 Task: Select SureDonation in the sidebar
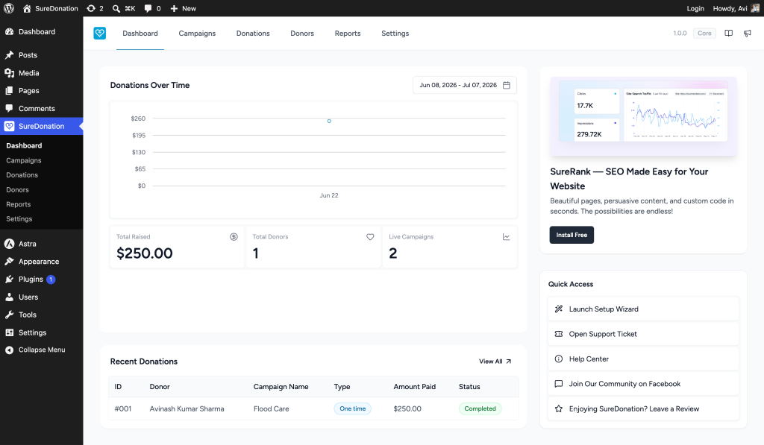click(42, 126)
